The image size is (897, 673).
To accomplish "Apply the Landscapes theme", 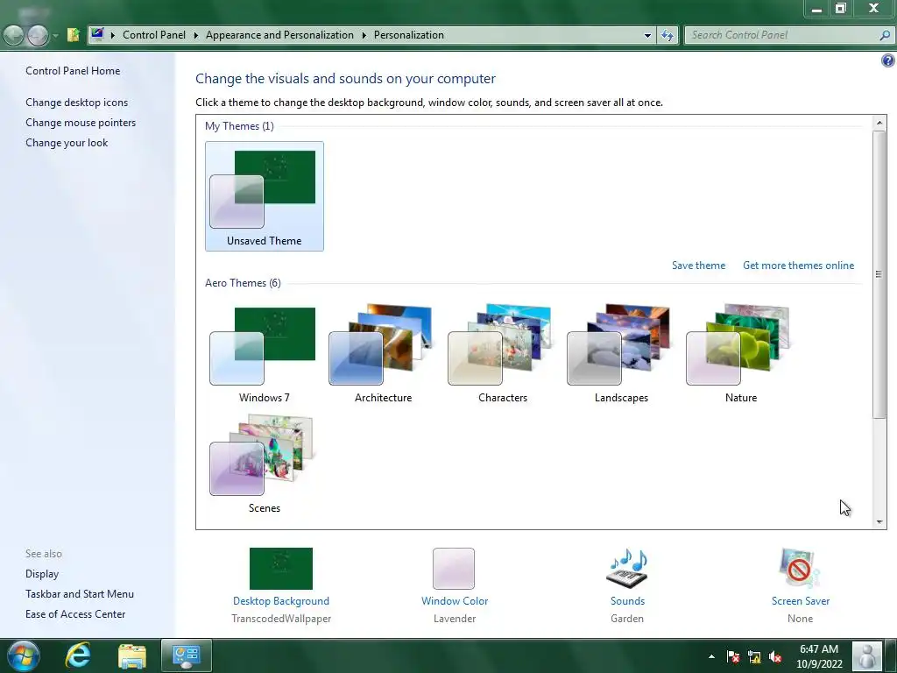I will (621, 354).
